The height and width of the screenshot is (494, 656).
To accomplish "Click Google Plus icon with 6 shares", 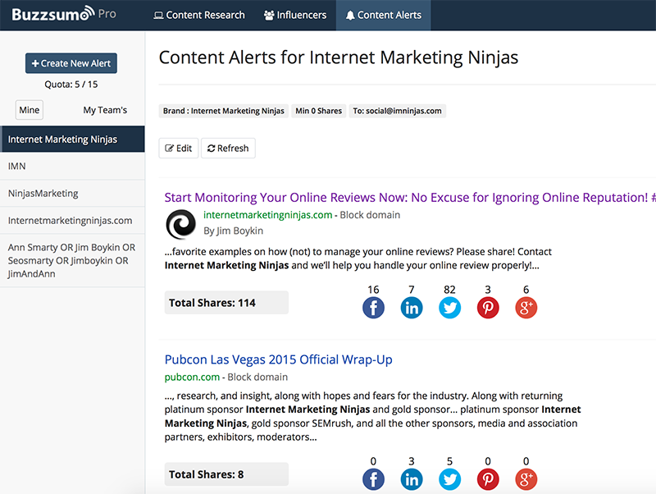I will click(x=526, y=308).
